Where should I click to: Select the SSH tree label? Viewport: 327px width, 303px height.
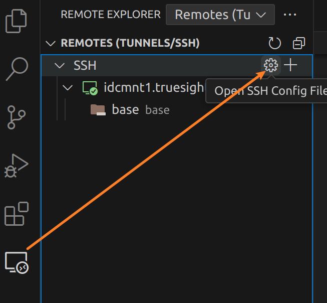click(85, 65)
